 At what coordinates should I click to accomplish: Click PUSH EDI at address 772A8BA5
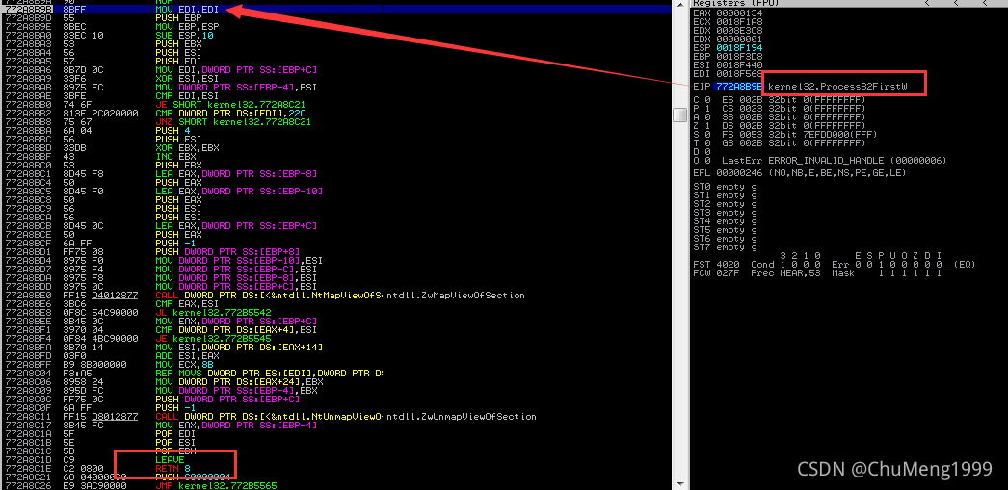(x=178, y=61)
